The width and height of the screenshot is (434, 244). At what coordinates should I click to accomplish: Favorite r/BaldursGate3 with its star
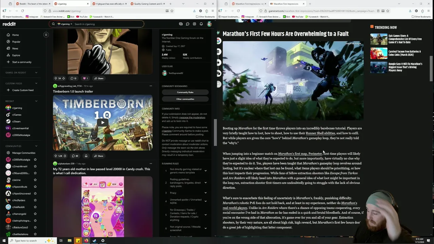click(x=35, y=227)
